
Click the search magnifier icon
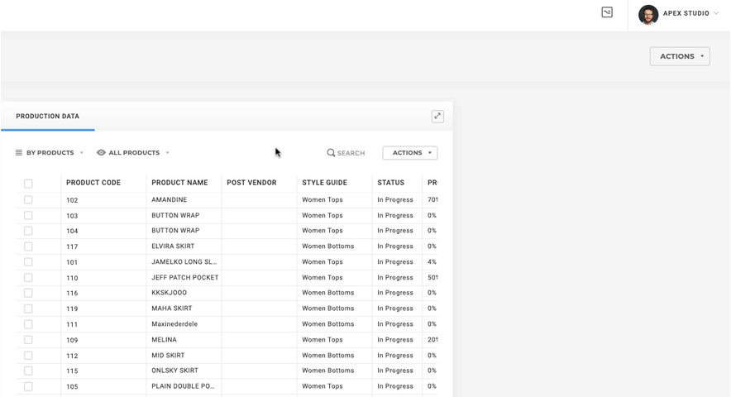pos(331,153)
